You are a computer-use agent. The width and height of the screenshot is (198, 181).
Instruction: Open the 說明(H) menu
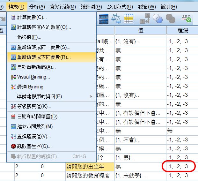tap(169, 7)
